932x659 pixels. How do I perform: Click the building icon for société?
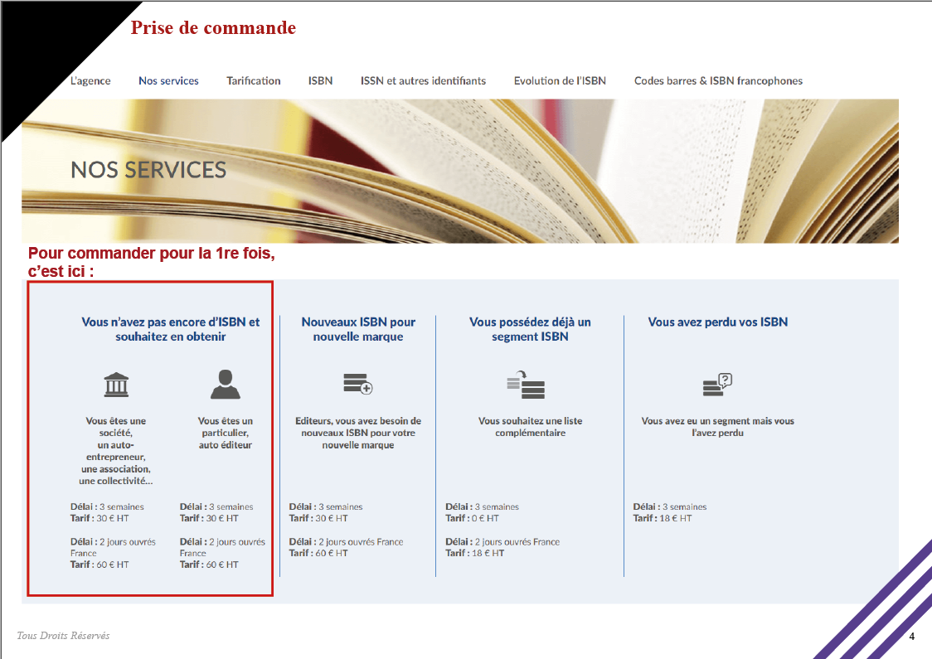click(116, 385)
